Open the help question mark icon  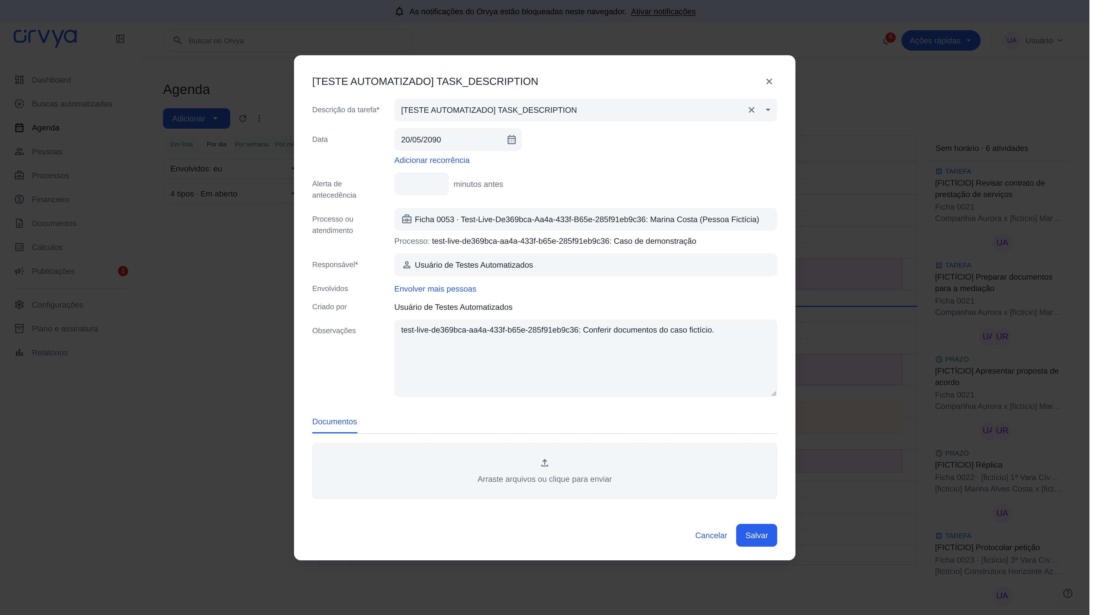[x=1067, y=593]
